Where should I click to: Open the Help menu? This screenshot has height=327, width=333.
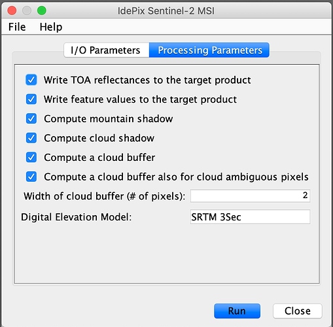tap(51, 27)
